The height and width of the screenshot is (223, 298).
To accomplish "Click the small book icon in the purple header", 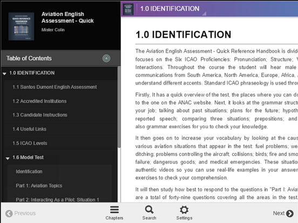I will coord(128,9).
